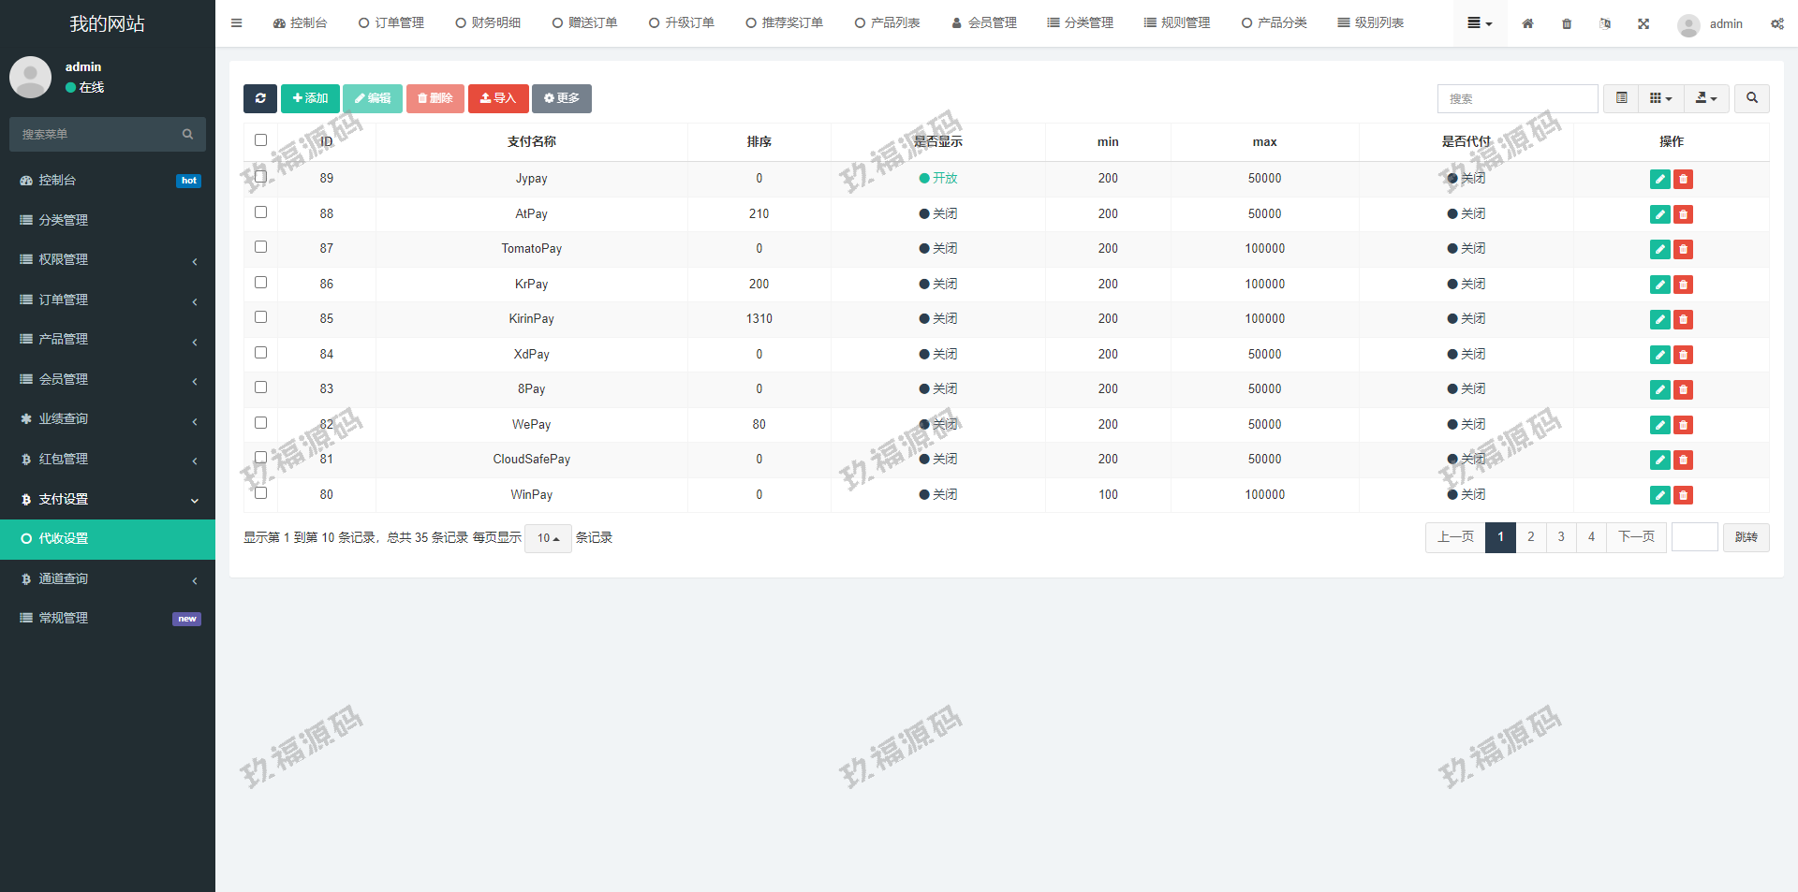Click the edit pencil icon for Jypay

click(1659, 179)
